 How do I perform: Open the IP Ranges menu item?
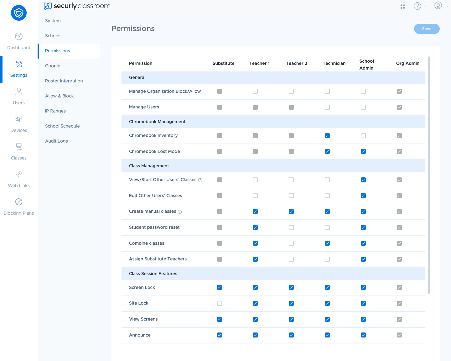tap(69, 111)
